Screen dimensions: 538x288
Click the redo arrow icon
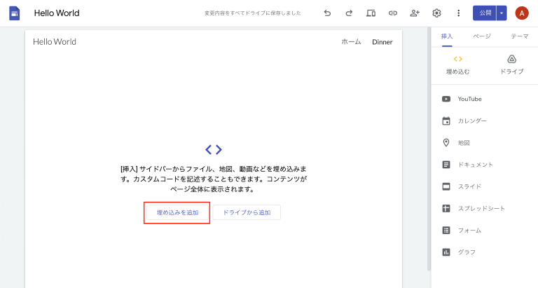[x=349, y=13]
